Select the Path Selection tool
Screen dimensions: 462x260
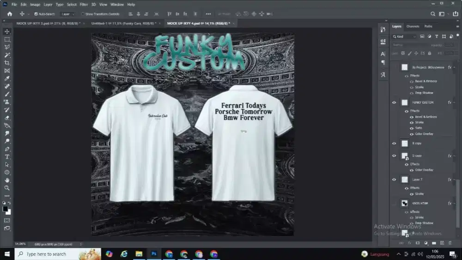pyautogui.click(x=7, y=165)
